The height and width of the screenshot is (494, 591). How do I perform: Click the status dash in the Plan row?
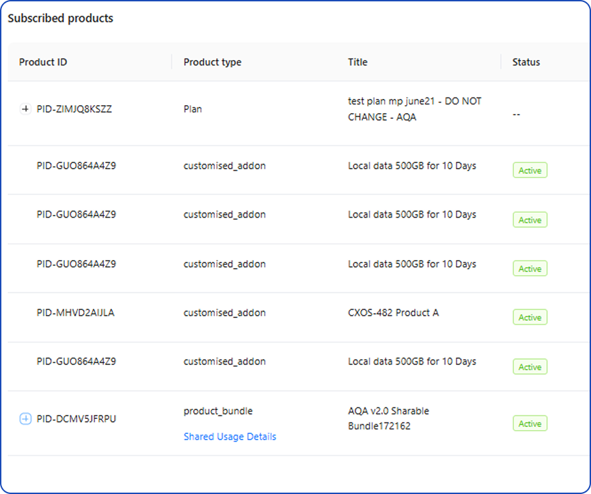point(517,115)
